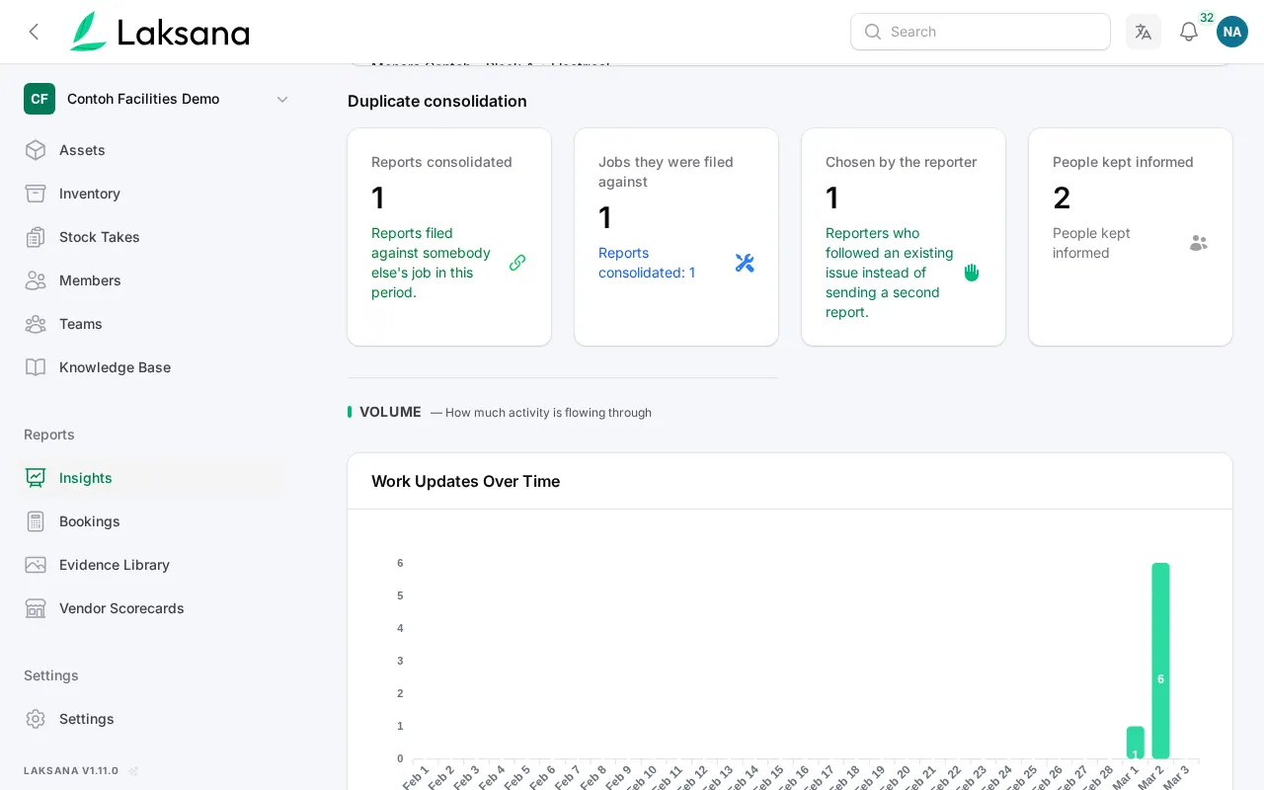
Task: Click the Members people icon
Action: (x=36, y=280)
